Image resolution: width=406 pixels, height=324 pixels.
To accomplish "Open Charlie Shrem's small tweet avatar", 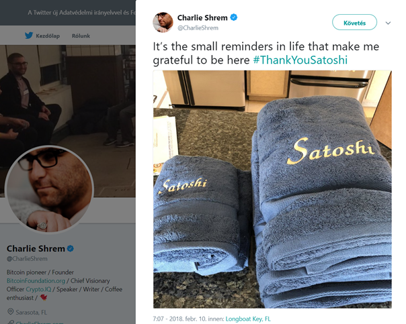I will tap(163, 22).
